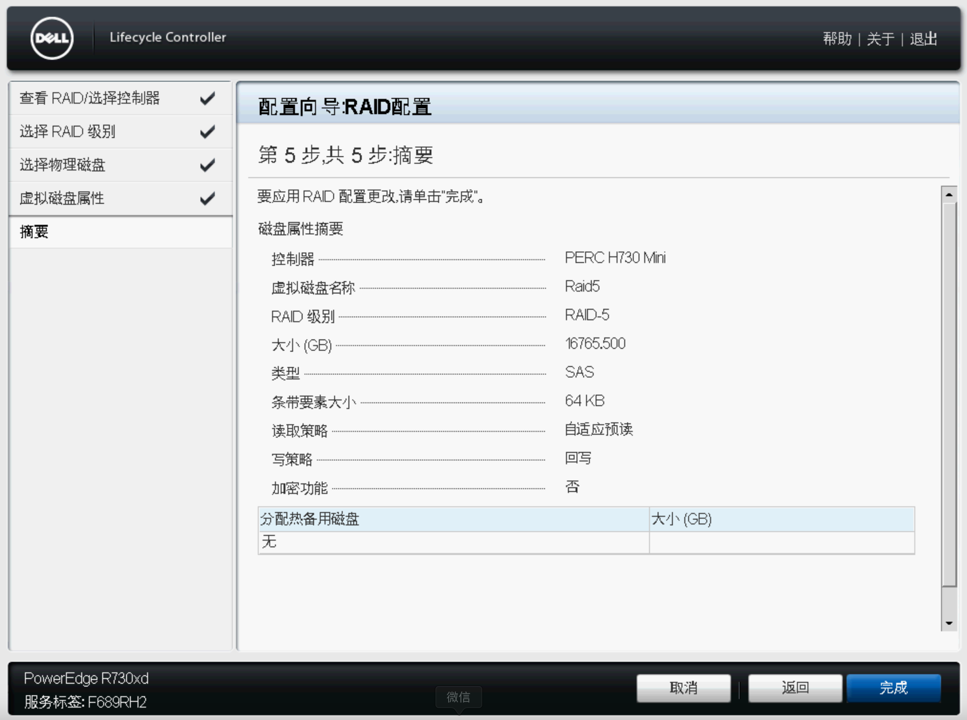
Task: Click checkmark beside 选择物理磁盘
Action: click(x=208, y=165)
